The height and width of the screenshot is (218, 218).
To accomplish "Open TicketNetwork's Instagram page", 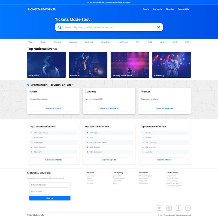I will coord(169,208).
